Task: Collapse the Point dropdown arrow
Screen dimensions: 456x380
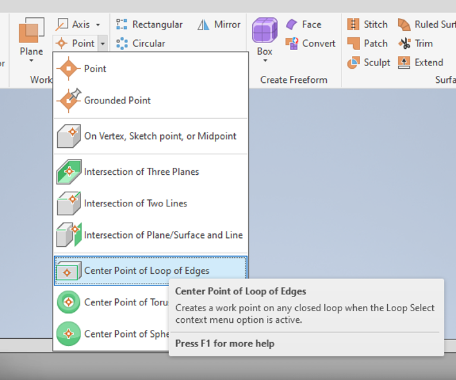Action: [103, 44]
